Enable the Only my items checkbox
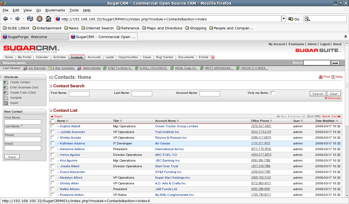The image size is (349, 204). point(273,92)
